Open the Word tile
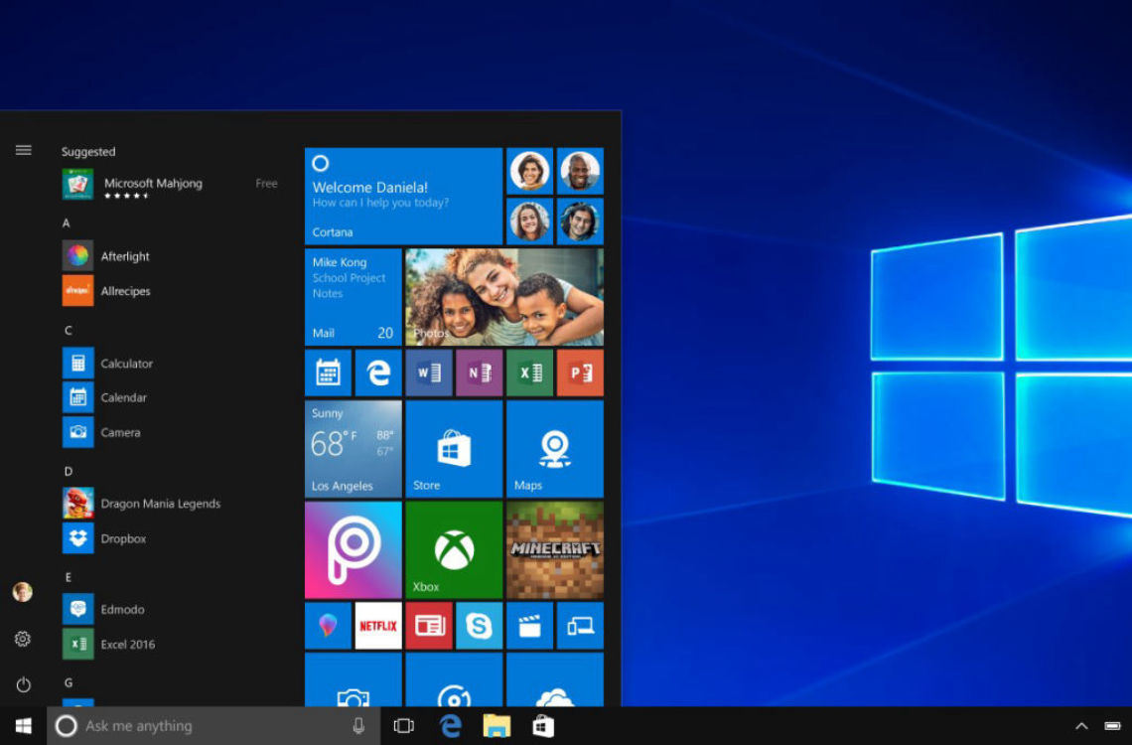 (429, 372)
